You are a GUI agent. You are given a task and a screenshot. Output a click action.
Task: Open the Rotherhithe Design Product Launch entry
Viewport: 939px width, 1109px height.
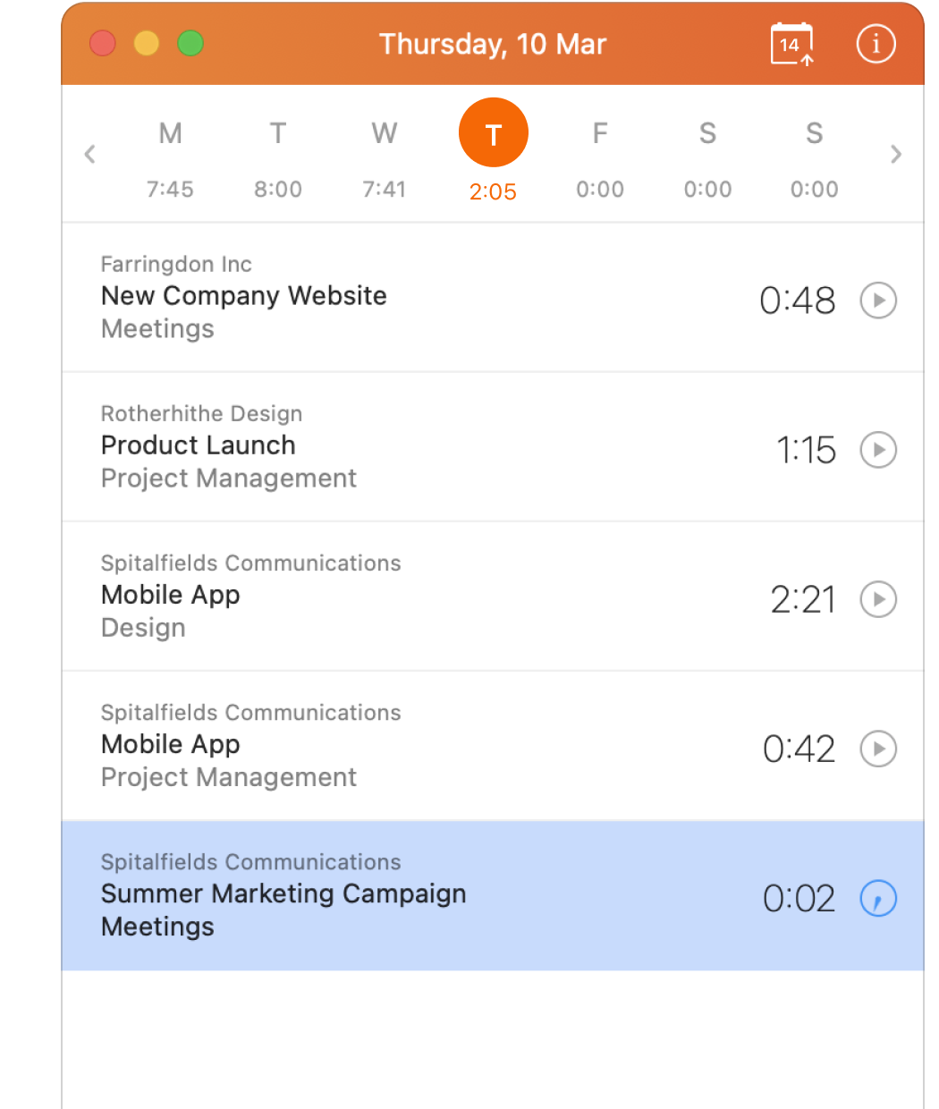click(358, 446)
